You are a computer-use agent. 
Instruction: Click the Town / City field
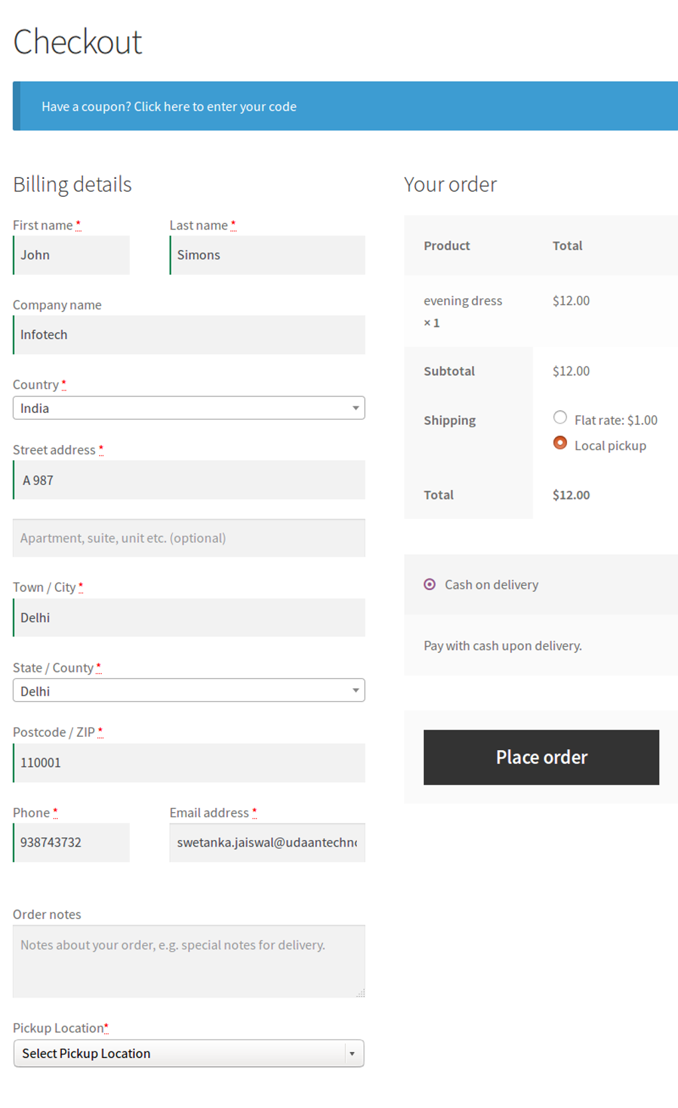[189, 618]
